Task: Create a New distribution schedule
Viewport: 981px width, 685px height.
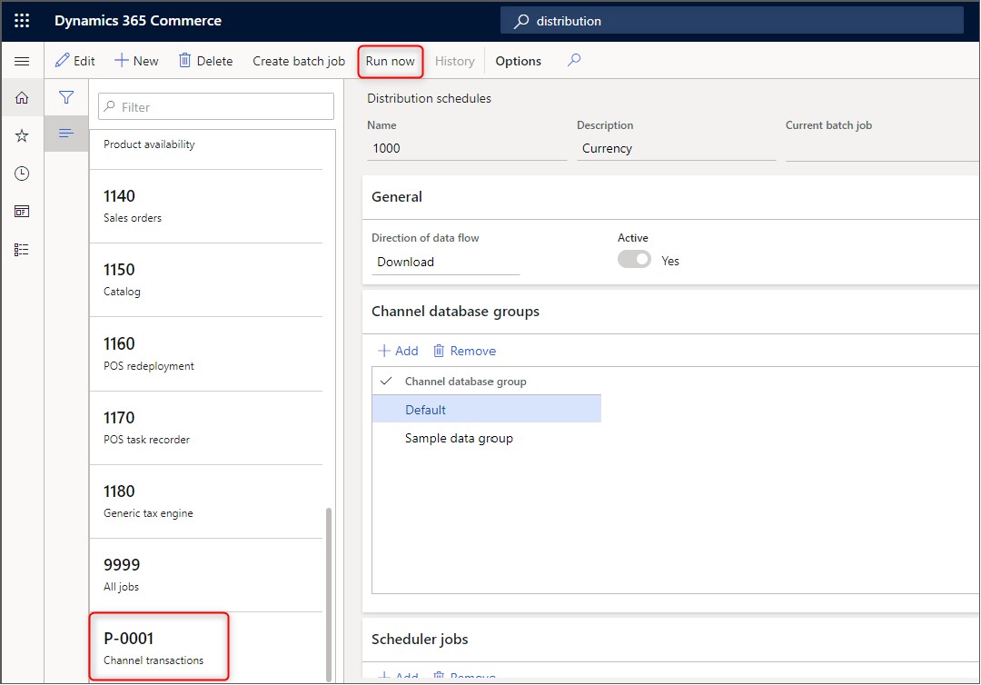Action: (x=136, y=61)
